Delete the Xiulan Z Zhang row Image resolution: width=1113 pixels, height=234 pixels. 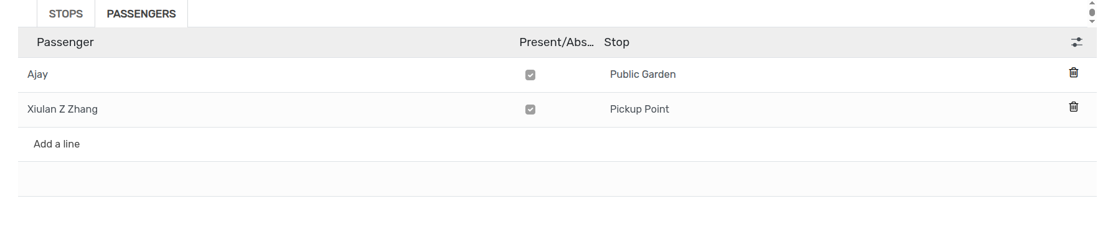1074,107
